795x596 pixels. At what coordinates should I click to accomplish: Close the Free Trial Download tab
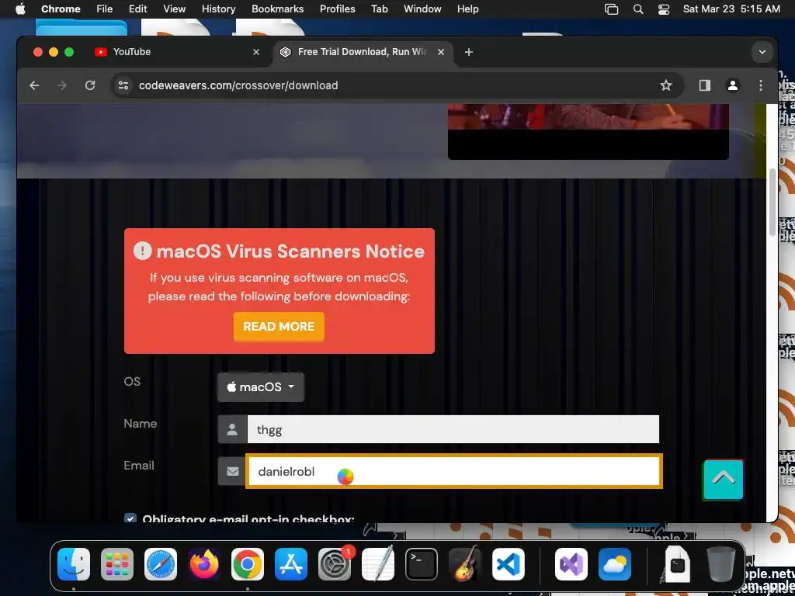pyautogui.click(x=441, y=52)
